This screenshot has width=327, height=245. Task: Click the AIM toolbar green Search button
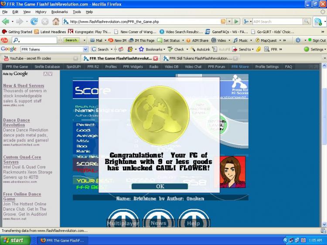coord(71,40)
